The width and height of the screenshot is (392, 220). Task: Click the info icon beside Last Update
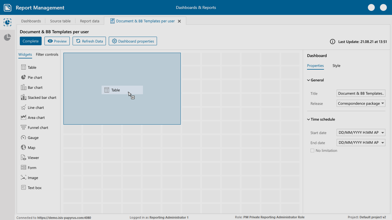[333, 42]
